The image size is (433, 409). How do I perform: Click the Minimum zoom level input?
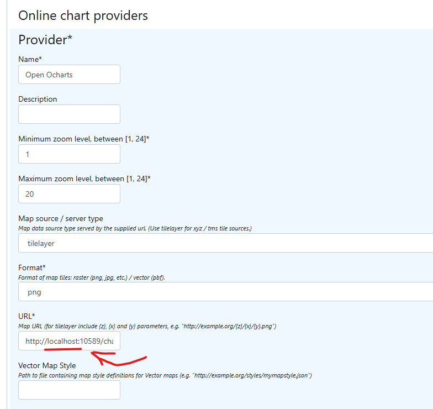pos(69,154)
